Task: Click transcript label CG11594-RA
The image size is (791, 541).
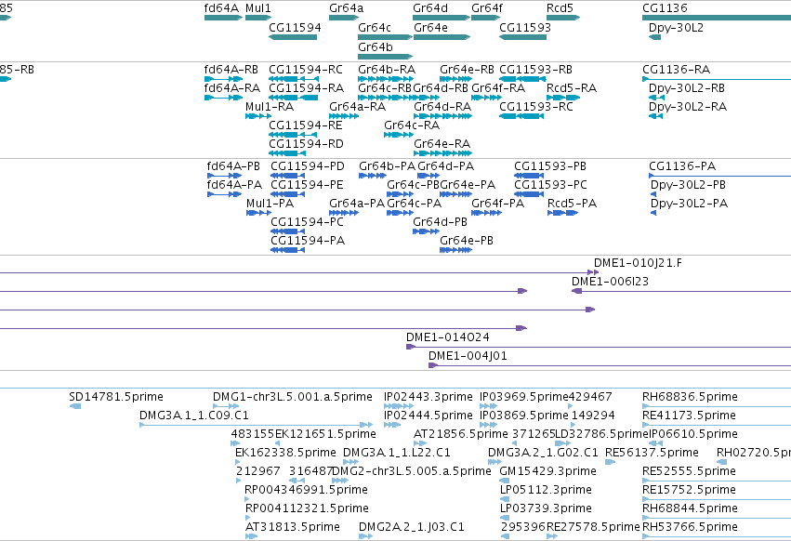Action: [306, 88]
